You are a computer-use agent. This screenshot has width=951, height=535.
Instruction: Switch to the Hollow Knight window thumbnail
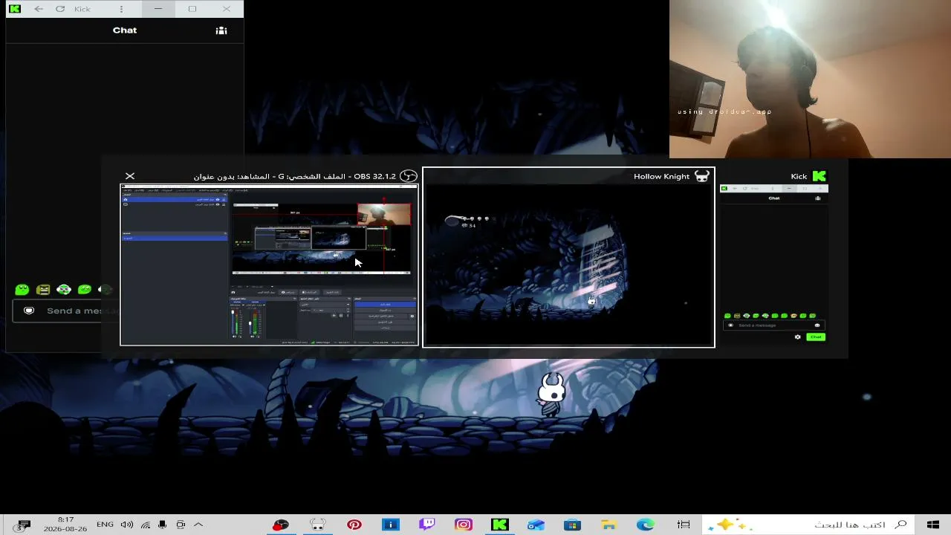coord(568,266)
